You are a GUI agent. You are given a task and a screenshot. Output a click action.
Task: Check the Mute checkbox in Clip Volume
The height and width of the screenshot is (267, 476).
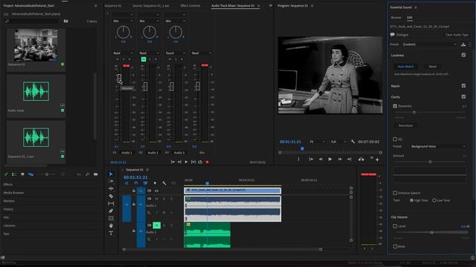tap(395, 246)
